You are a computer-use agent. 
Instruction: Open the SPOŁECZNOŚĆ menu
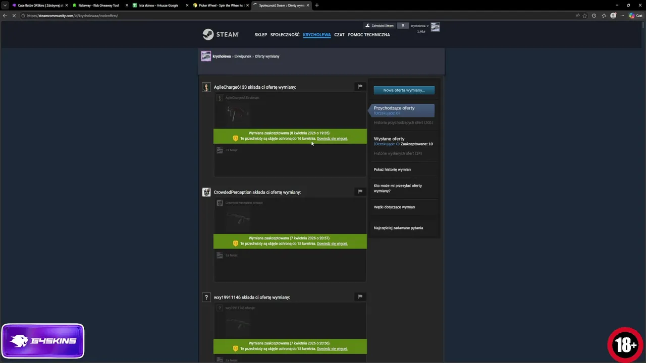[x=285, y=35]
